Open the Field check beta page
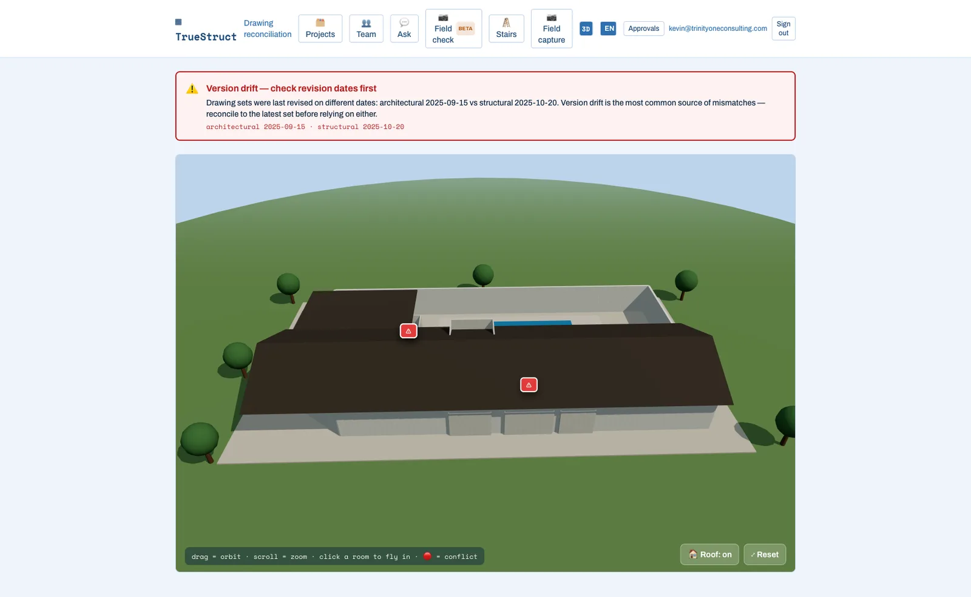 [453, 28]
